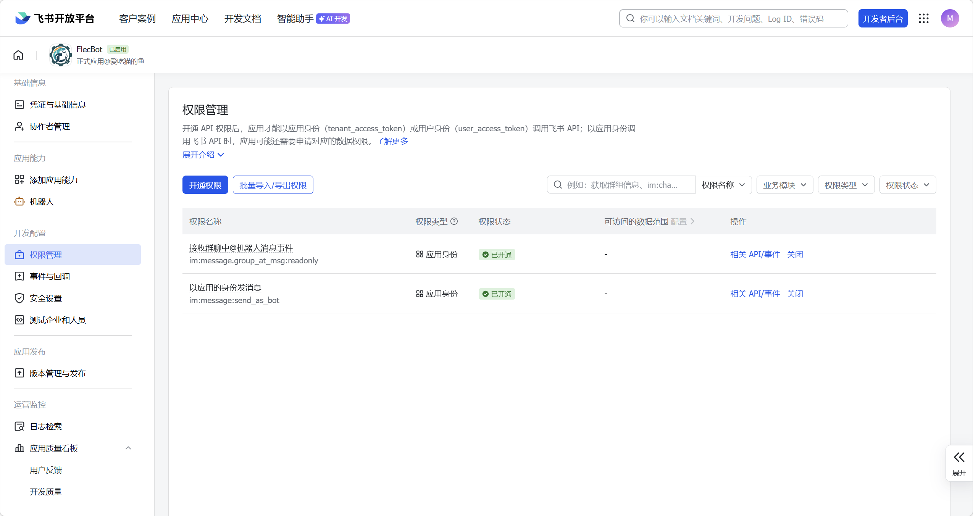Click 批量导入/导出权限 button
This screenshot has height=516, width=973.
click(x=273, y=185)
